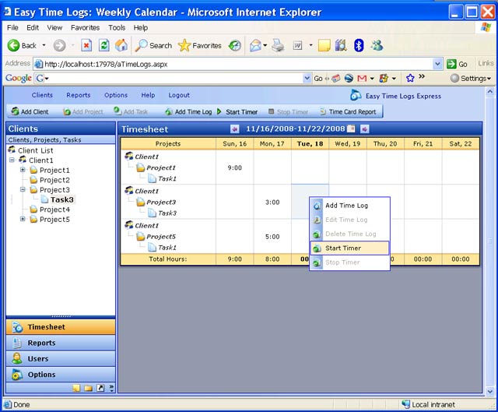Viewport: 498px width, 412px height.
Task: Click the Print icon in browser toolbar
Action: tap(278, 45)
